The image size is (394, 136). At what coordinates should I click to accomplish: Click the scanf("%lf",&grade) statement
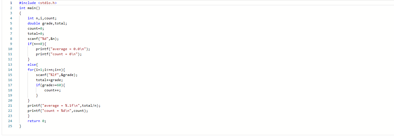(x=57, y=75)
